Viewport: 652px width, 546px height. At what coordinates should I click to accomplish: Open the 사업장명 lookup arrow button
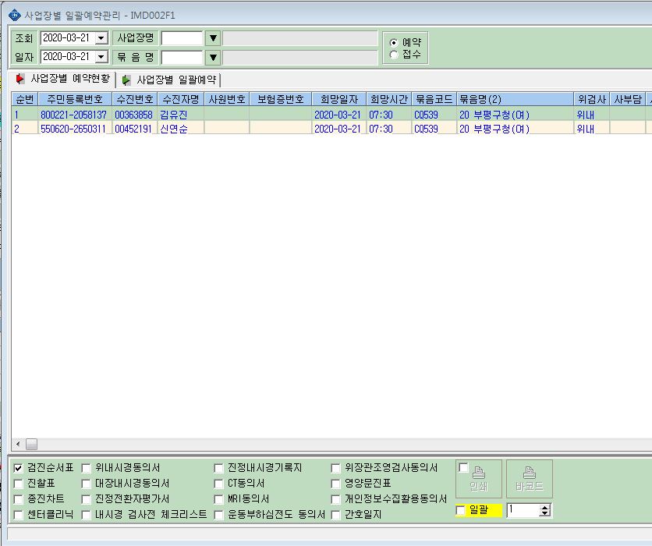(213, 38)
